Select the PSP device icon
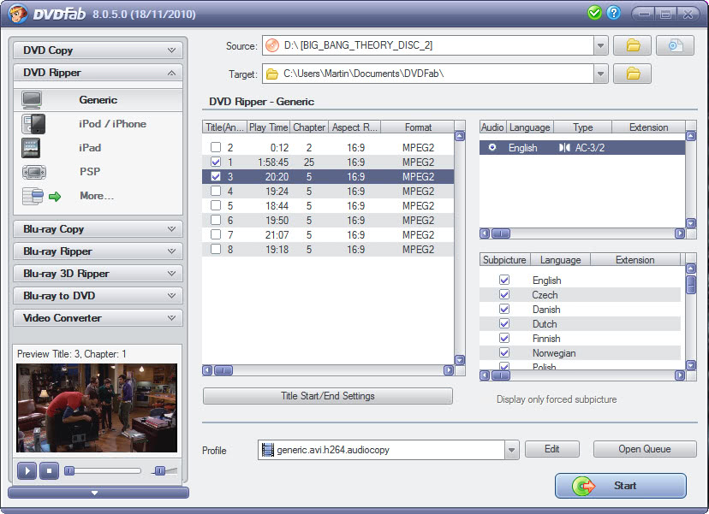Image resolution: width=709 pixels, height=514 pixels. [x=34, y=172]
